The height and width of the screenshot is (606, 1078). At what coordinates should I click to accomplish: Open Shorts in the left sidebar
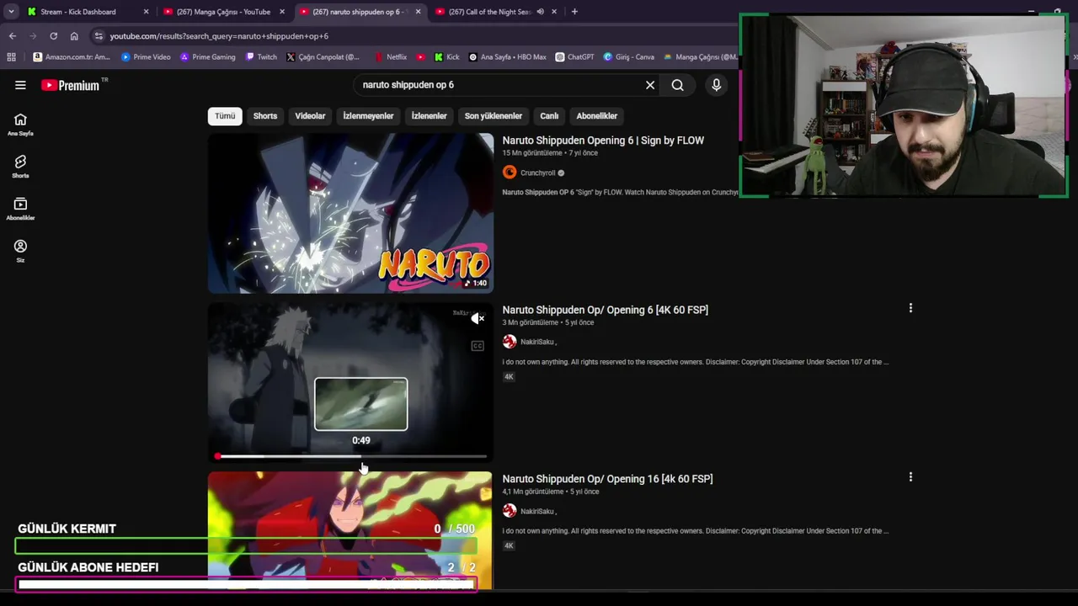pos(20,167)
